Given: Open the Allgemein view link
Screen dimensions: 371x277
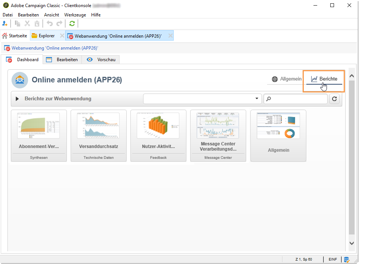Looking at the screenshot, I should tap(287, 79).
